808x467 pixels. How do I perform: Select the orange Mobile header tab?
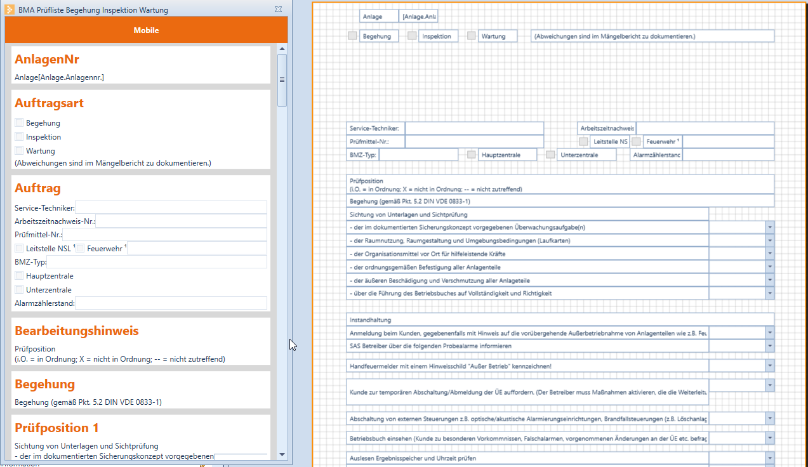pos(146,30)
